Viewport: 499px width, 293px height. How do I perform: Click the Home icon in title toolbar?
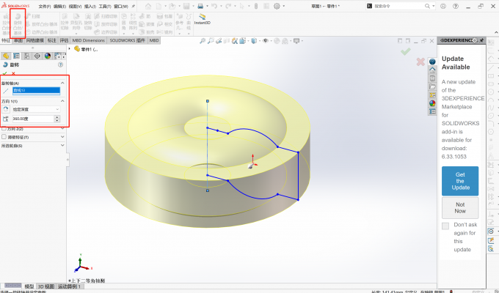click(x=148, y=6)
